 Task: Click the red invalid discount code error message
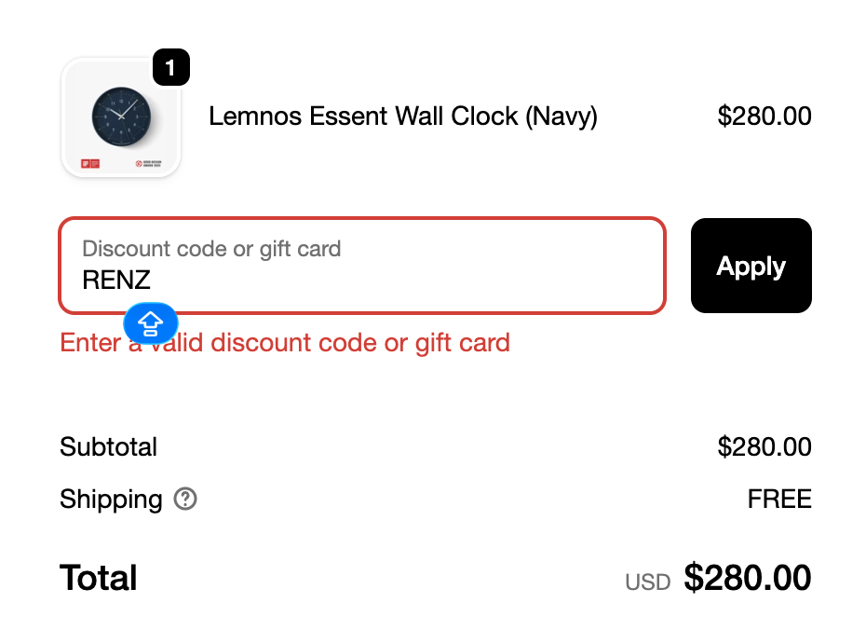[x=285, y=343]
